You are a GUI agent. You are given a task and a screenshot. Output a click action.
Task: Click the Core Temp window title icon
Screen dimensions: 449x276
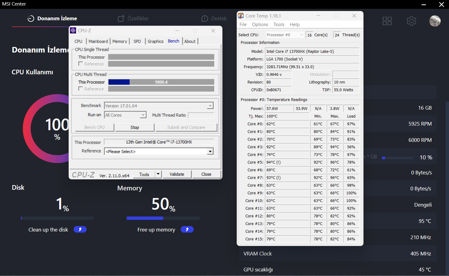(241, 16)
